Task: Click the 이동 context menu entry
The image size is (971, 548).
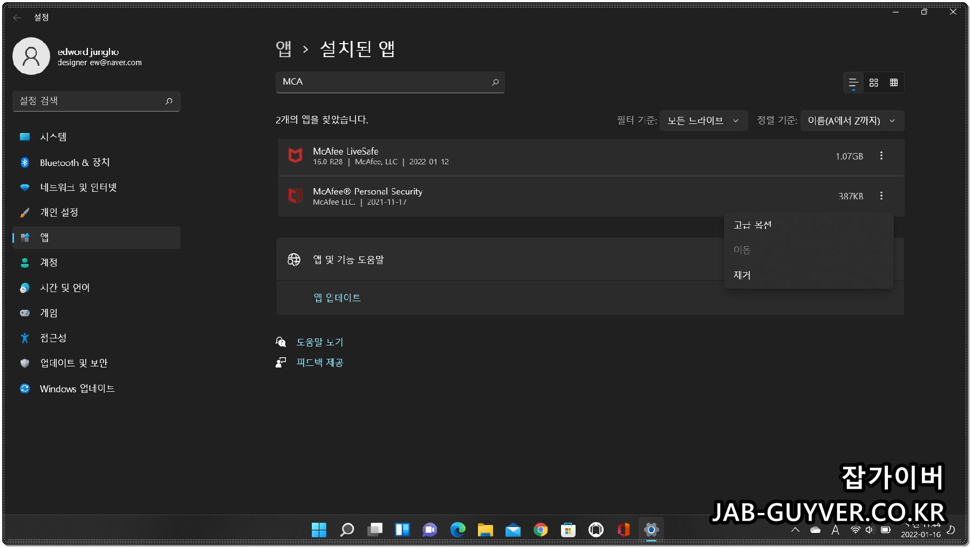Action: tap(809, 250)
